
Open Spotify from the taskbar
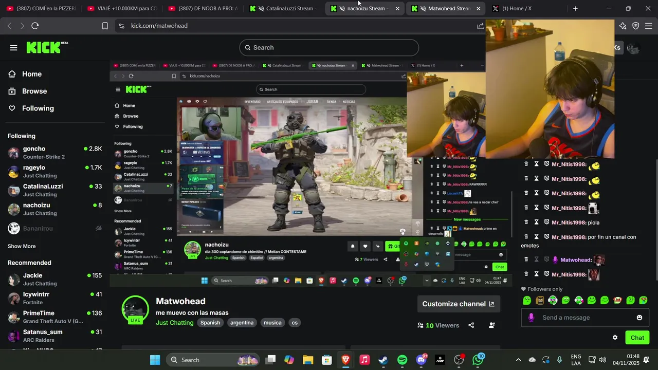[x=403, y=360]
